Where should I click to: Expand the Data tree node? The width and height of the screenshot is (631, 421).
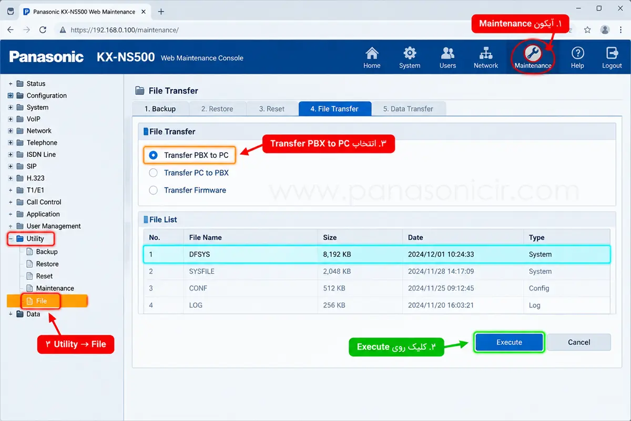(11, 314)
